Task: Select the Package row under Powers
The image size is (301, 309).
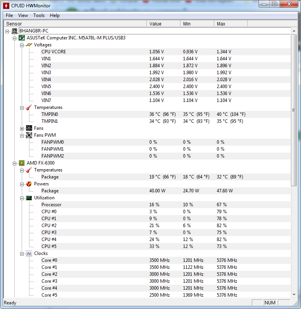Action: coord(166,191)
